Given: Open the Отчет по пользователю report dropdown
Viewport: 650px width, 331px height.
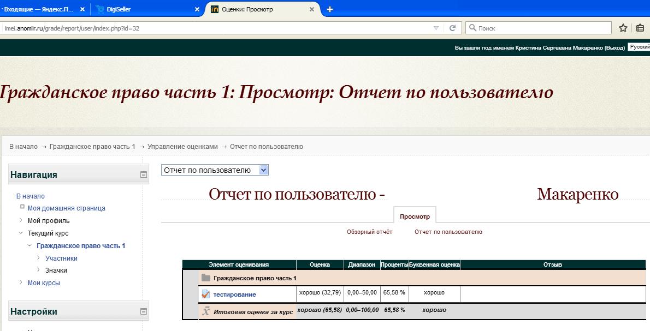Looking at the screenshot, I should [215, 170].
